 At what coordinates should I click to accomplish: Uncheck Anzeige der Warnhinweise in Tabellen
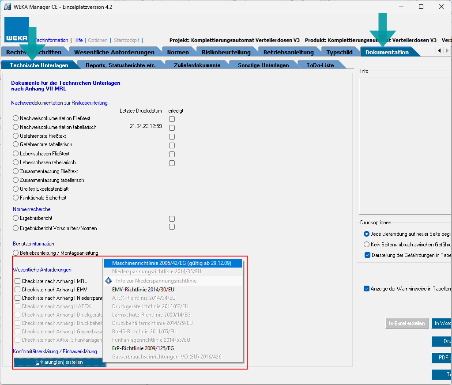tap(366, 289)
